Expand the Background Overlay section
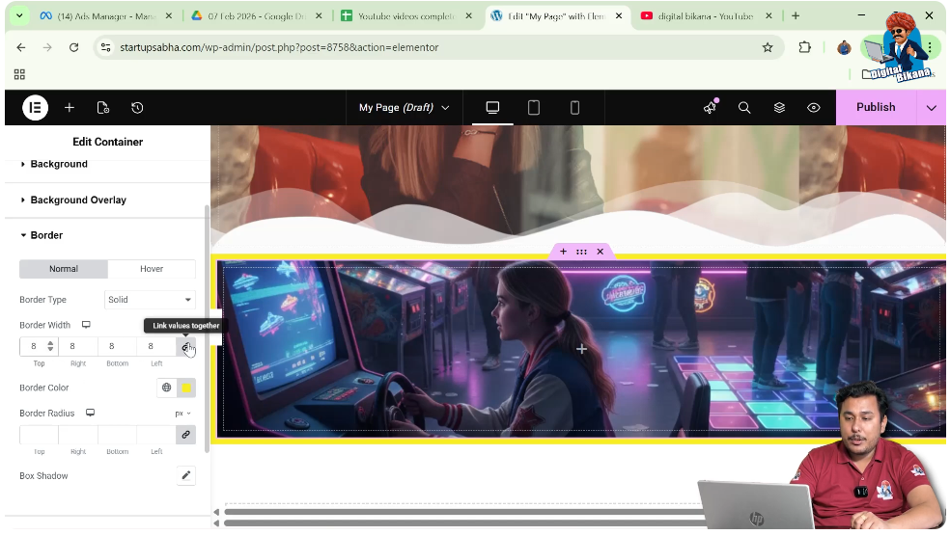 point(78,200)
